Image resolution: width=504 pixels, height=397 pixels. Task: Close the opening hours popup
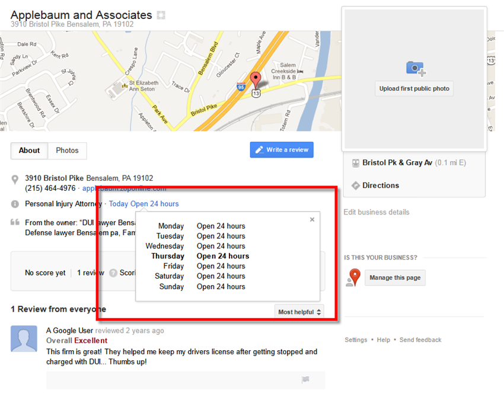[x=312, y=219]
